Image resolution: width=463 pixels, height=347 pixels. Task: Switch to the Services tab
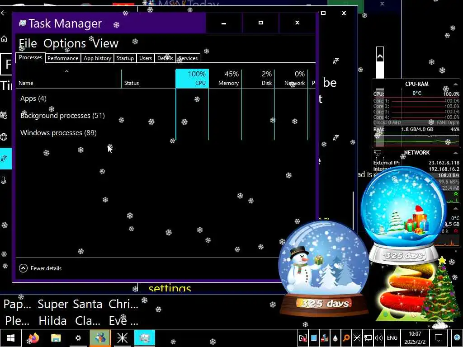tap(188, 58)
